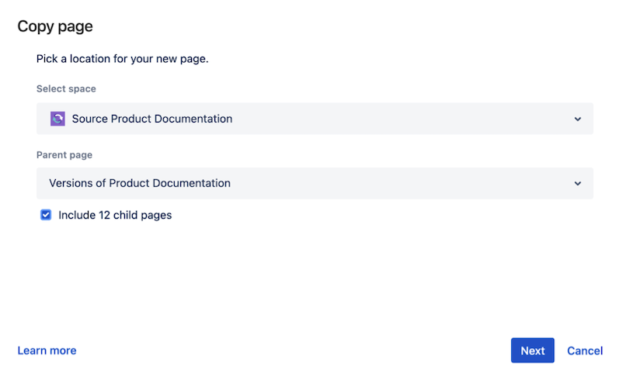Cancel the Copy page dialog
This screenshot has height=380, width=630.
pos(584,351)
